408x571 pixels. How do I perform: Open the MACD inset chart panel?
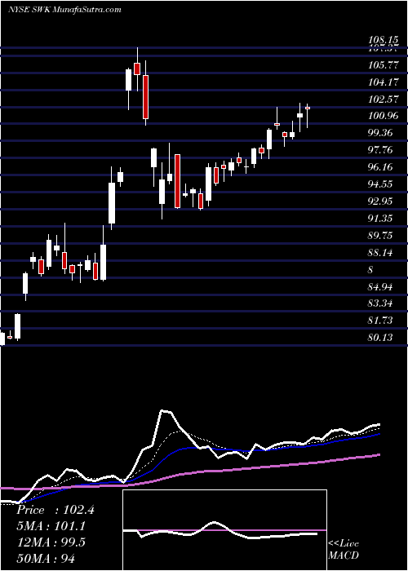click(x=224, y=530)
